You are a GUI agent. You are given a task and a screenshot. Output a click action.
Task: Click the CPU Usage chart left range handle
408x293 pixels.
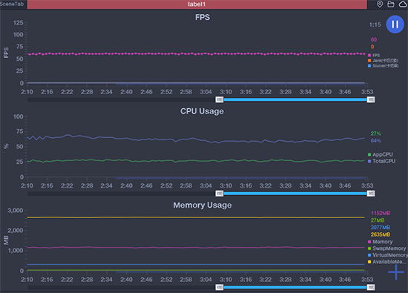click(220, 194)
